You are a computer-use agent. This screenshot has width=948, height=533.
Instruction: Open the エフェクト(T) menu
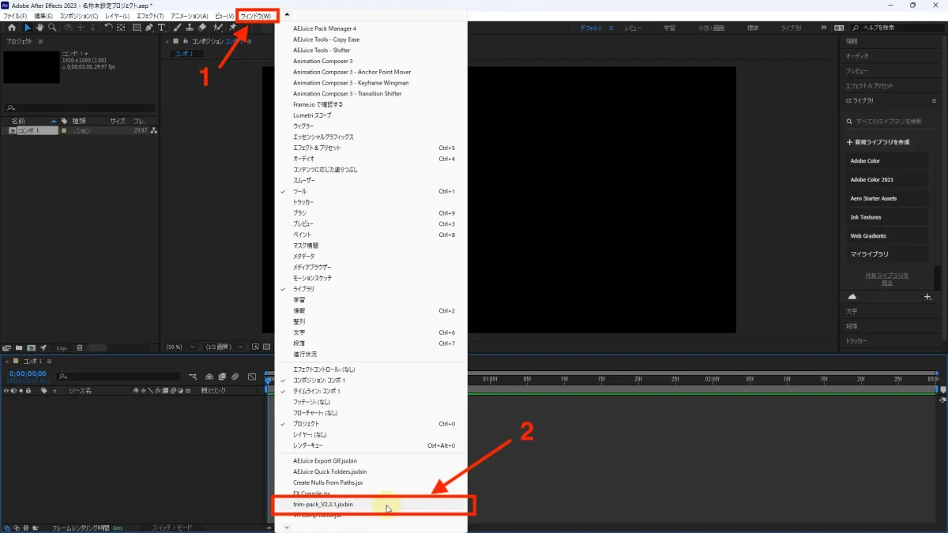(149, 16)
